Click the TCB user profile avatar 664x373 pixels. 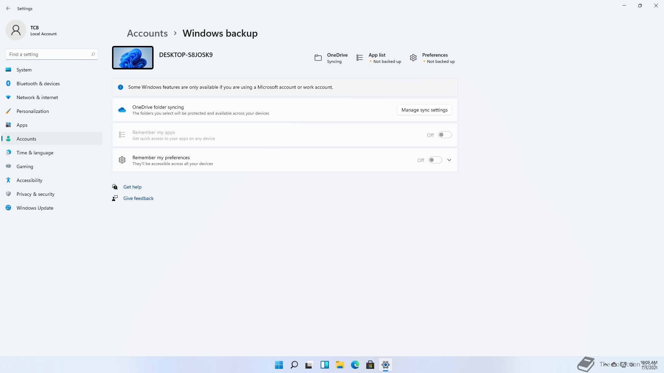tap(16, 30)
